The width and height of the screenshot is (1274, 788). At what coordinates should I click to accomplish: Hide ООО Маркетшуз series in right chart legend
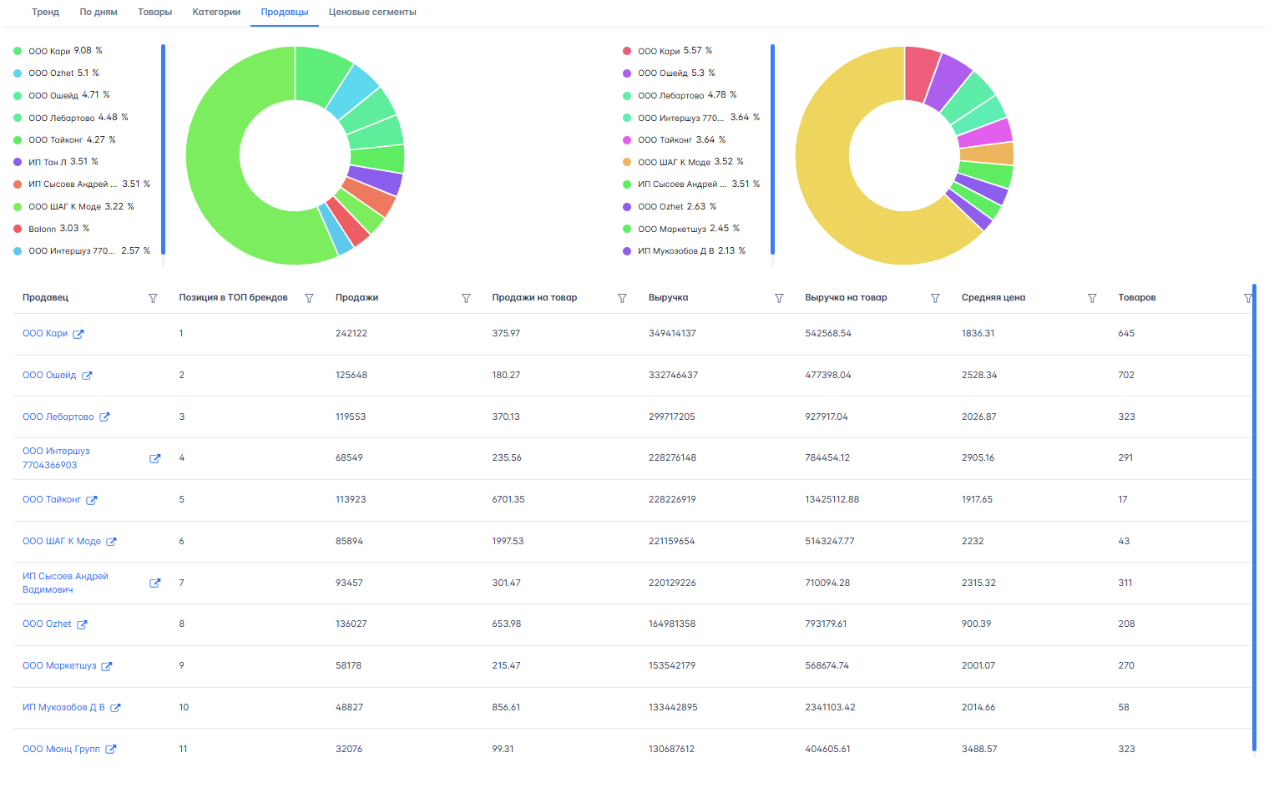pyautogui.click(x=680, y=229)
